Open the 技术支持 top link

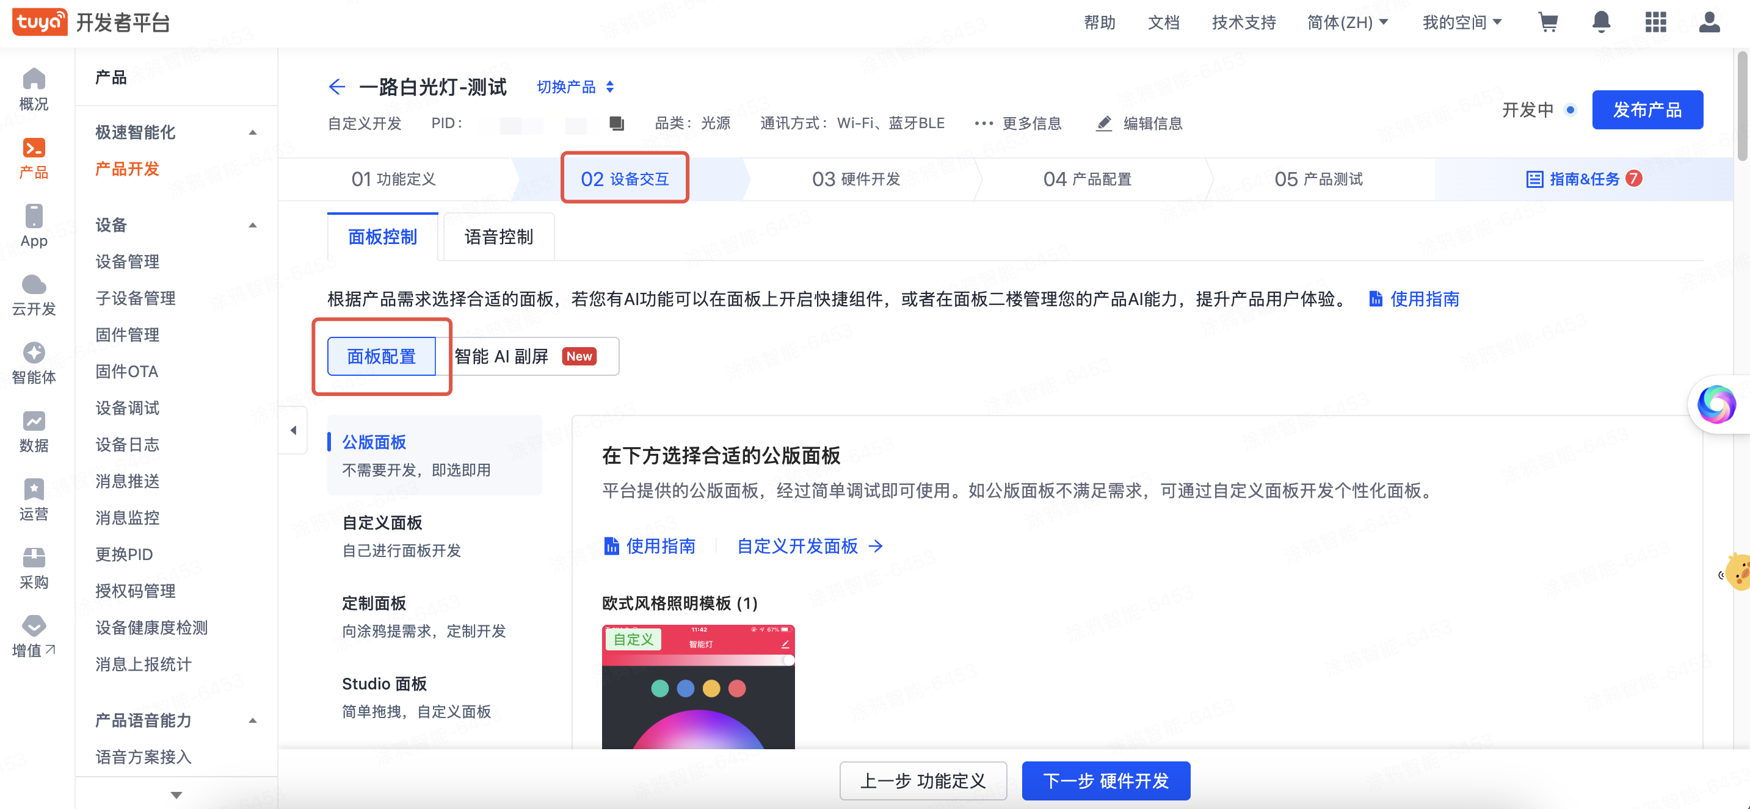tap(1244, 23)
